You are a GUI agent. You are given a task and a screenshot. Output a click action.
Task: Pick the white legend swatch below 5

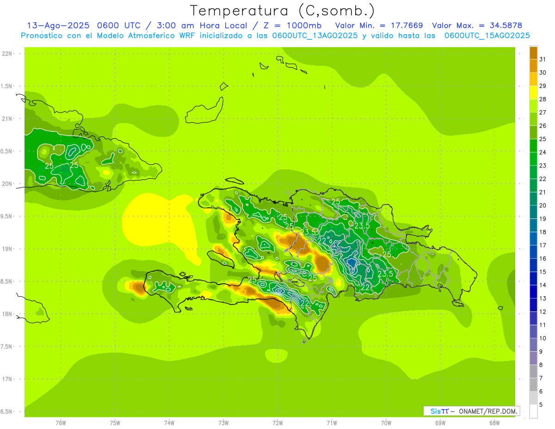click(533, 411)
